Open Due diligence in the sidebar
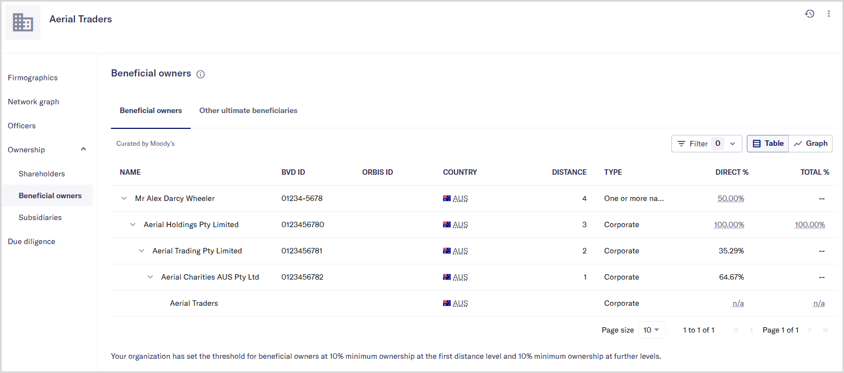This screenshot has width=844, height=373. [x=32, y=241]
